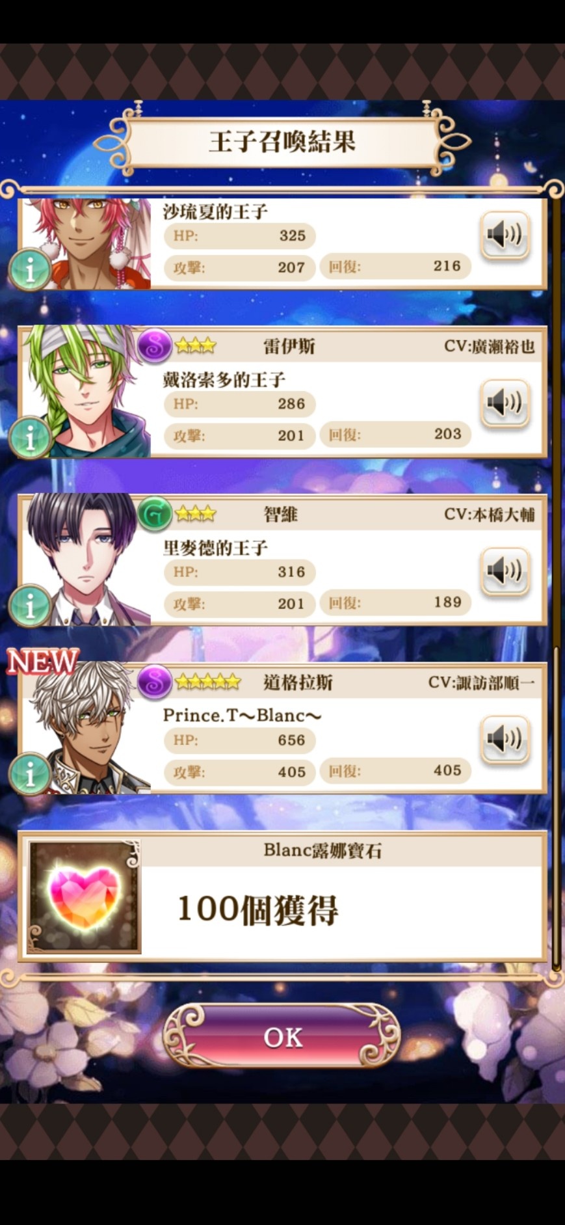The width and height of the screenshot is (565, 1225).
Task: Play 道格拉斯 voice sample speaker icon
Action: click(x=505, y=740)
